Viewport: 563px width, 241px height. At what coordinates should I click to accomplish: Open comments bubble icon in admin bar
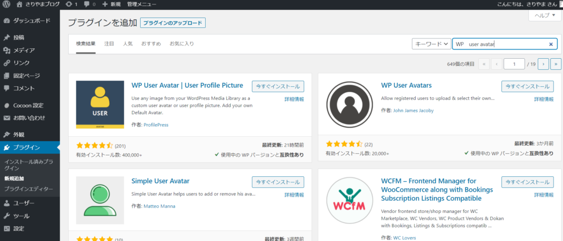pyautogui.click(x=86, y=4)
